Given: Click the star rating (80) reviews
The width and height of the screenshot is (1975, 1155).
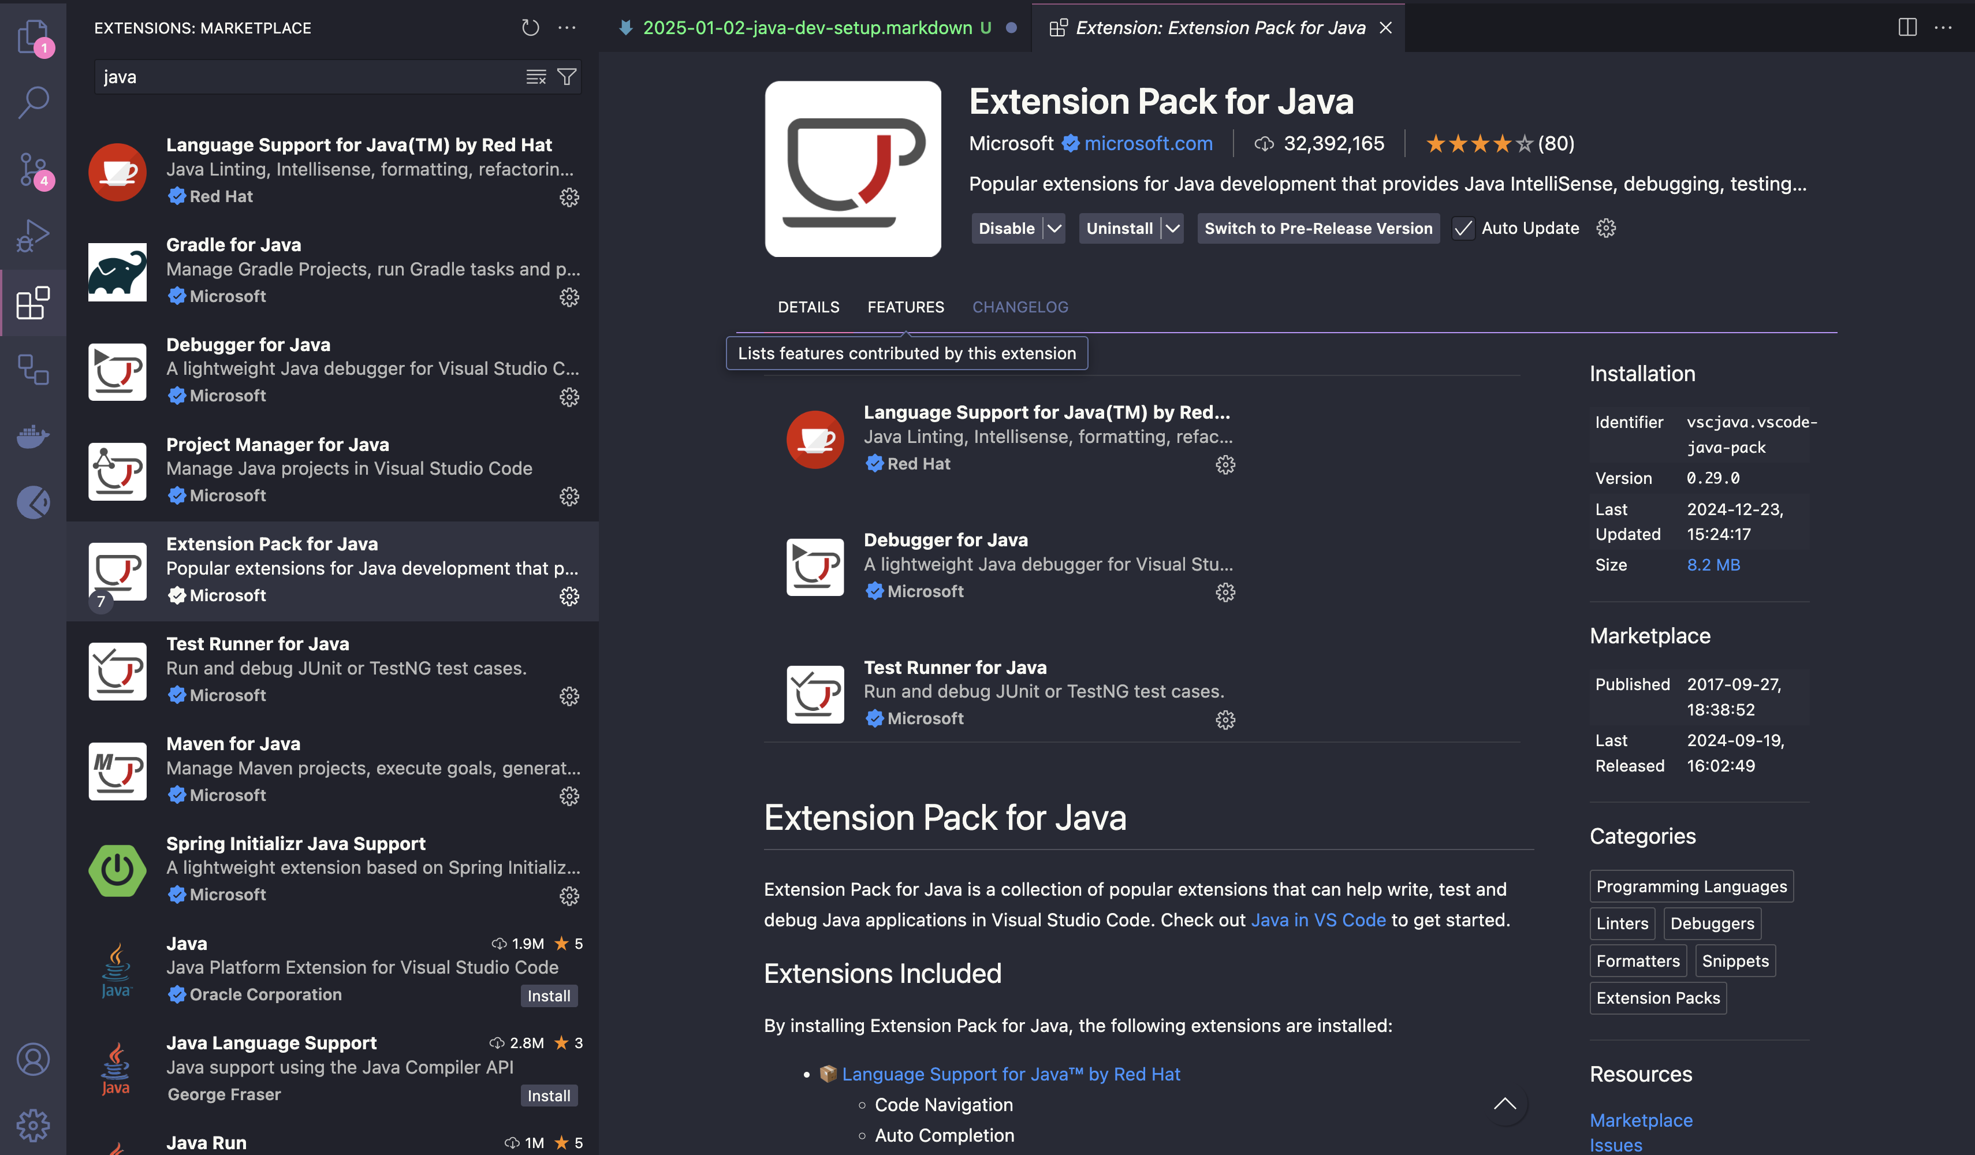Looking at the screenshot, I should 1499,143.
